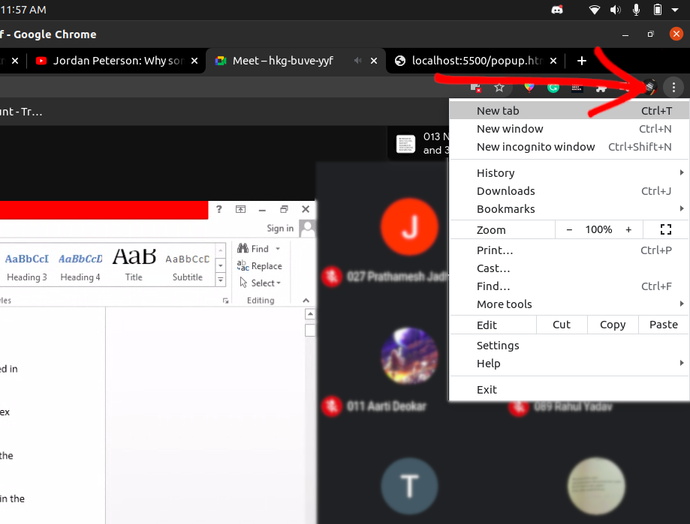Open the blocked pop-up indicator icon
This screenshot has width=690, height=524.
[x=475, y=88]
